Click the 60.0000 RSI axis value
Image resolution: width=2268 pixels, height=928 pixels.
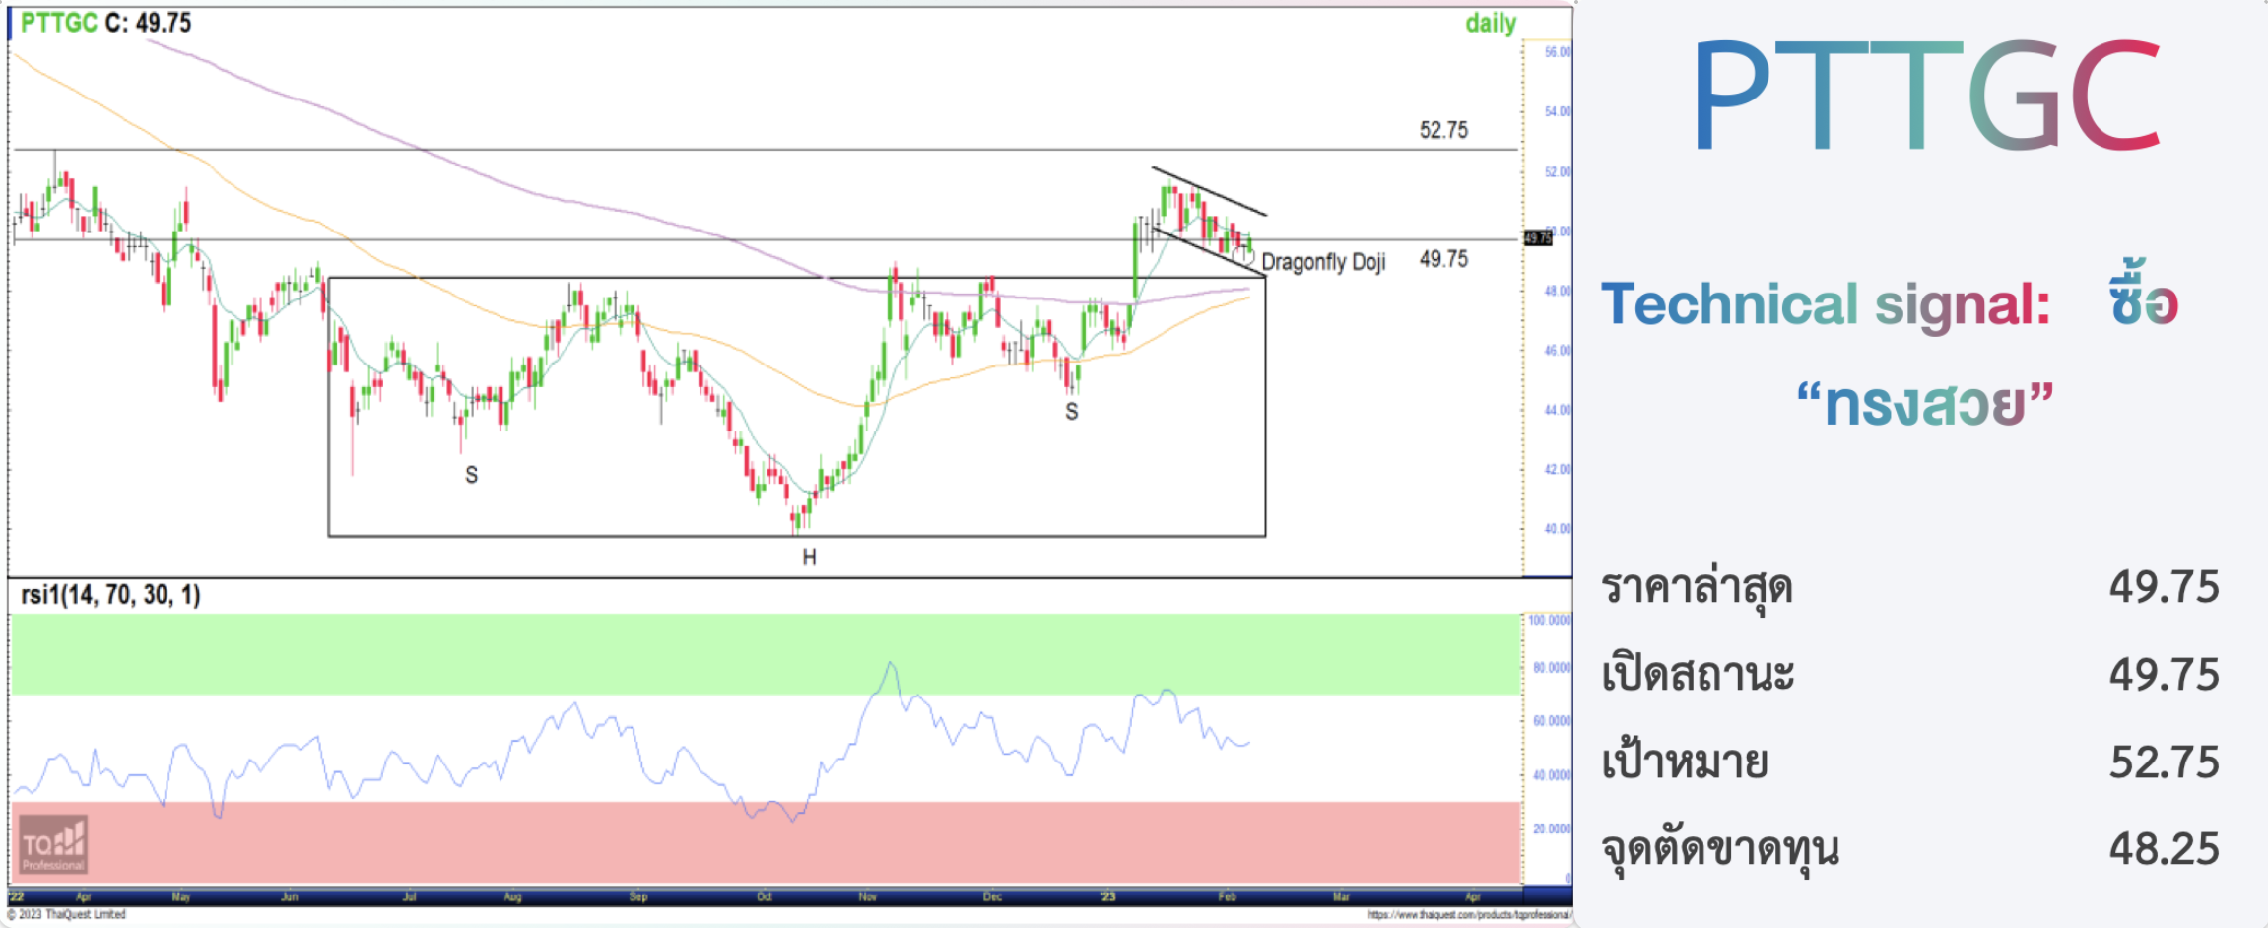(x=1552, y=721)
